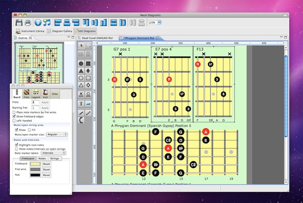Select the Text T tool

point(81,104)
